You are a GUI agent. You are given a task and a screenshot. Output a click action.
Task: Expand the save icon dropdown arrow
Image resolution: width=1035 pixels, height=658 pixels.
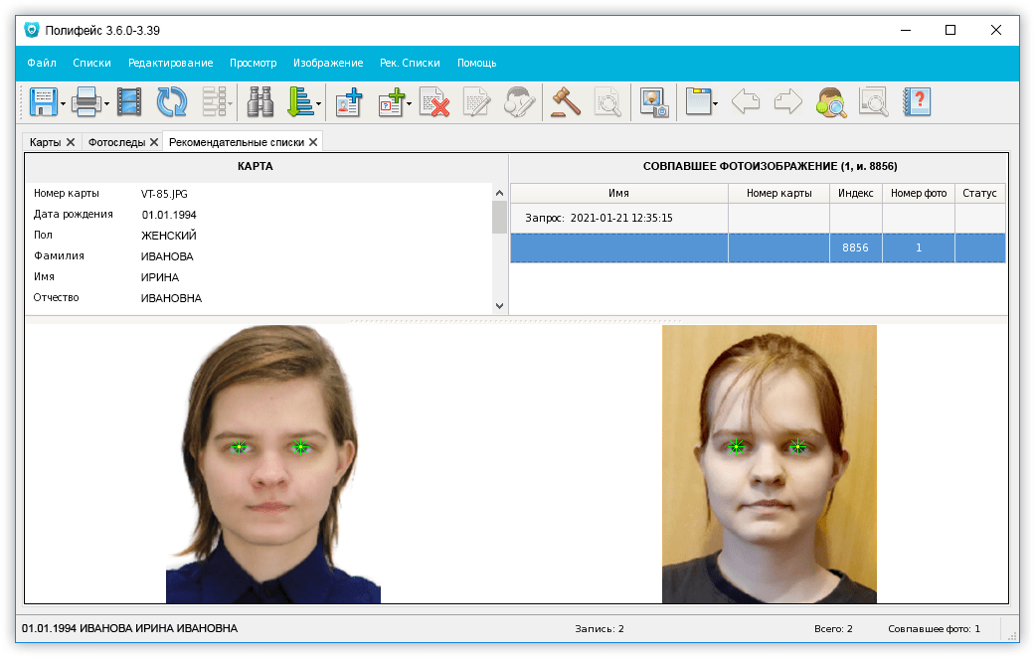pos(64,102)
